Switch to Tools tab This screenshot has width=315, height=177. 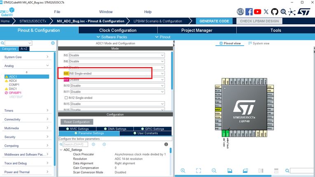click(275, 30)
